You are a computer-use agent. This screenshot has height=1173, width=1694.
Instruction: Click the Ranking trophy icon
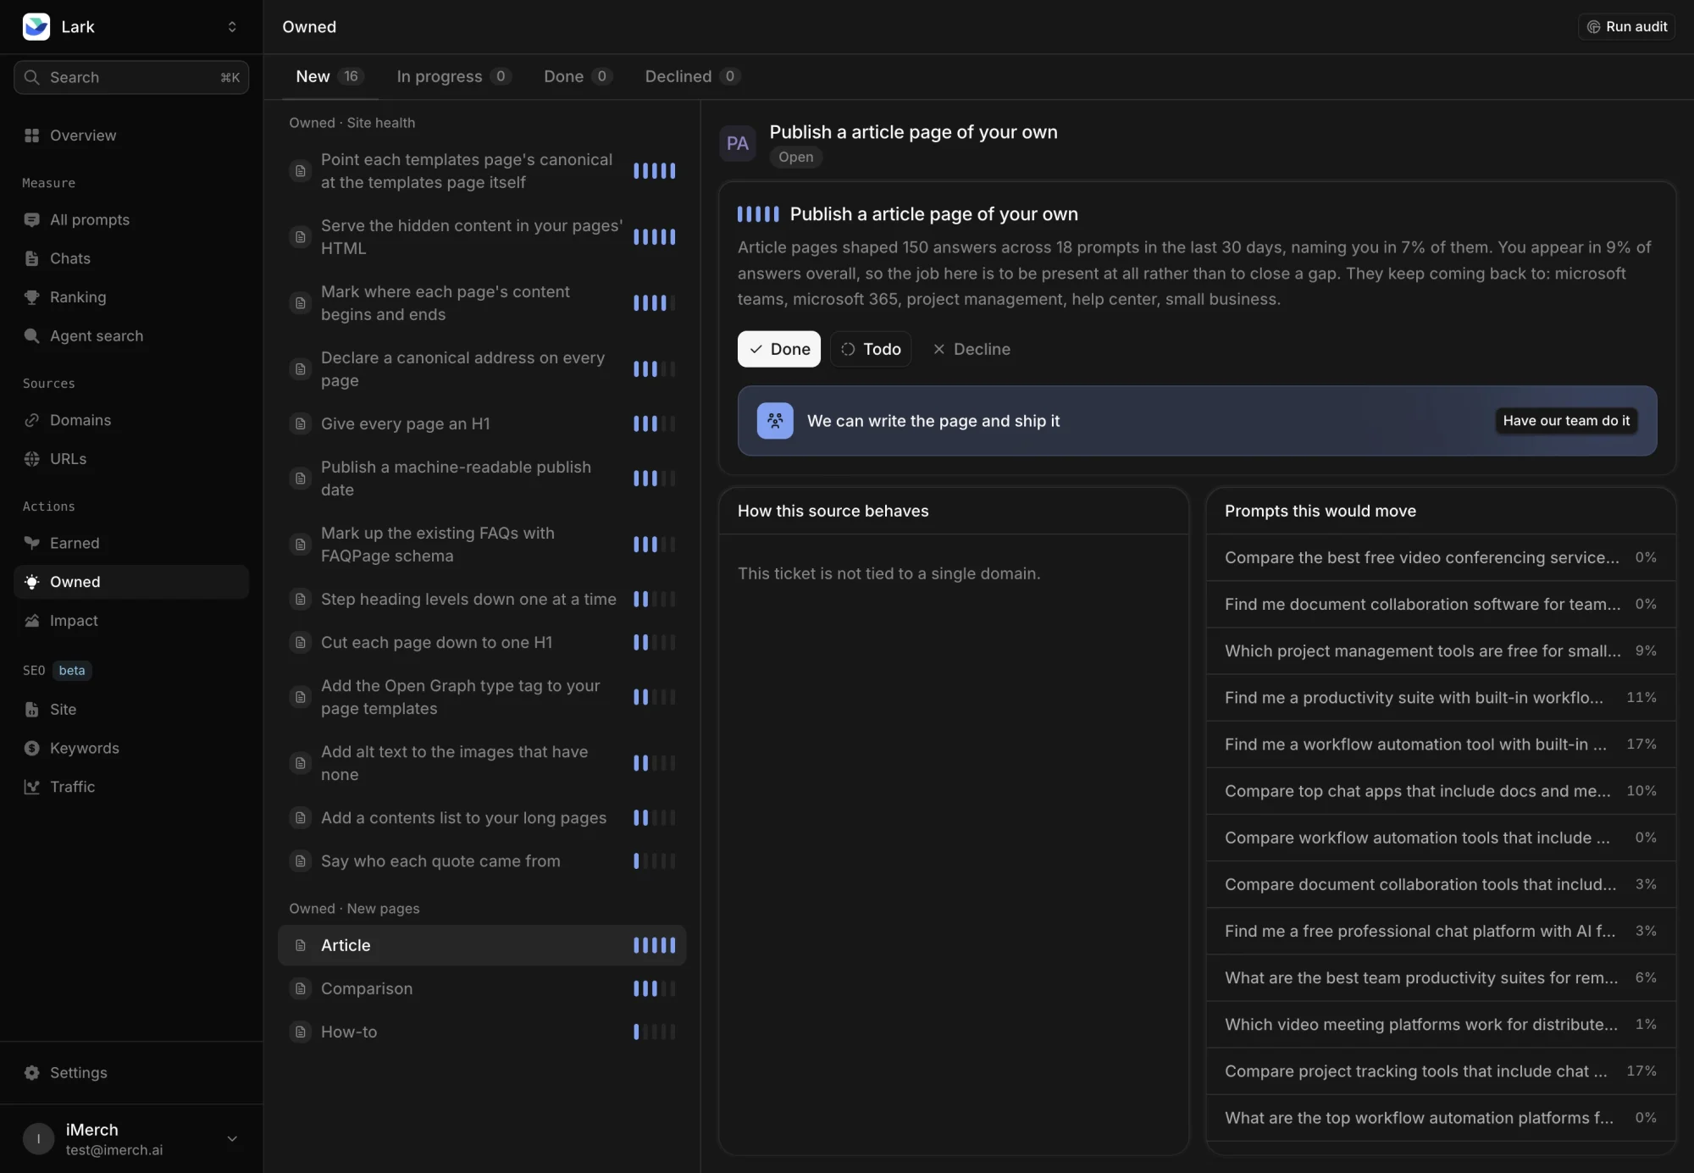pos(32,297)
